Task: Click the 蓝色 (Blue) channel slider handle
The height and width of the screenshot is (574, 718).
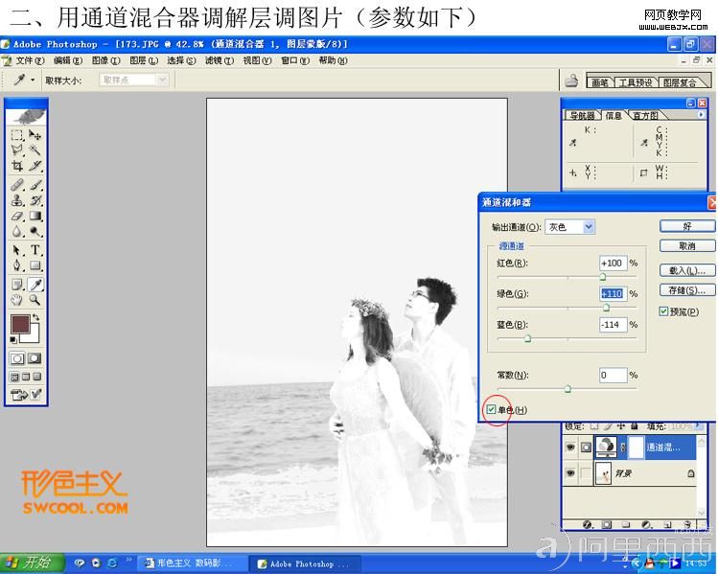Action: click(527, 338)
